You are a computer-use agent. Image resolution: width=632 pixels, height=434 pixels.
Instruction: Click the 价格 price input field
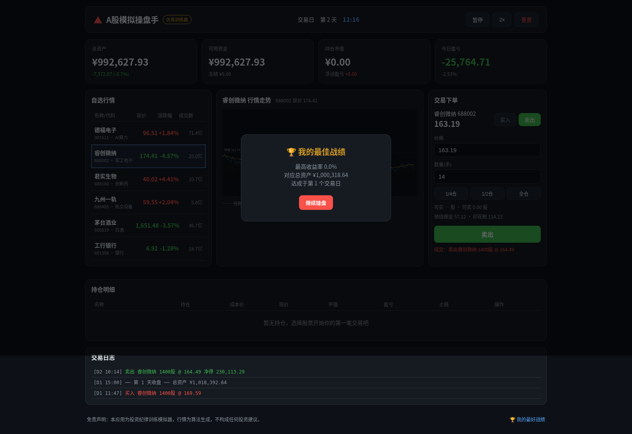click(487, 150)
